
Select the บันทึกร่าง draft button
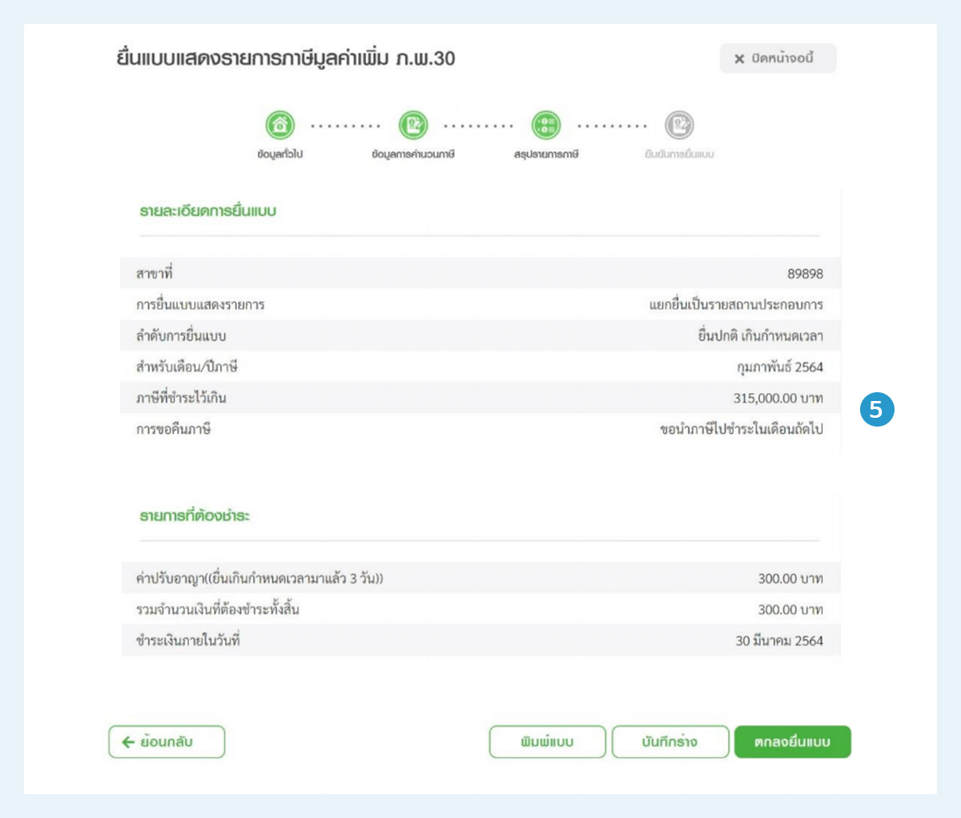[x=671, y=742]
